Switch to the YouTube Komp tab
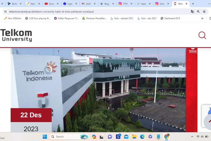This screenshot has width=211, height=141. point(50,4)
